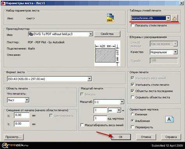The image size is (185, 149).
Task: Click the name value '<нет>'
Action: tap(30, 18)
